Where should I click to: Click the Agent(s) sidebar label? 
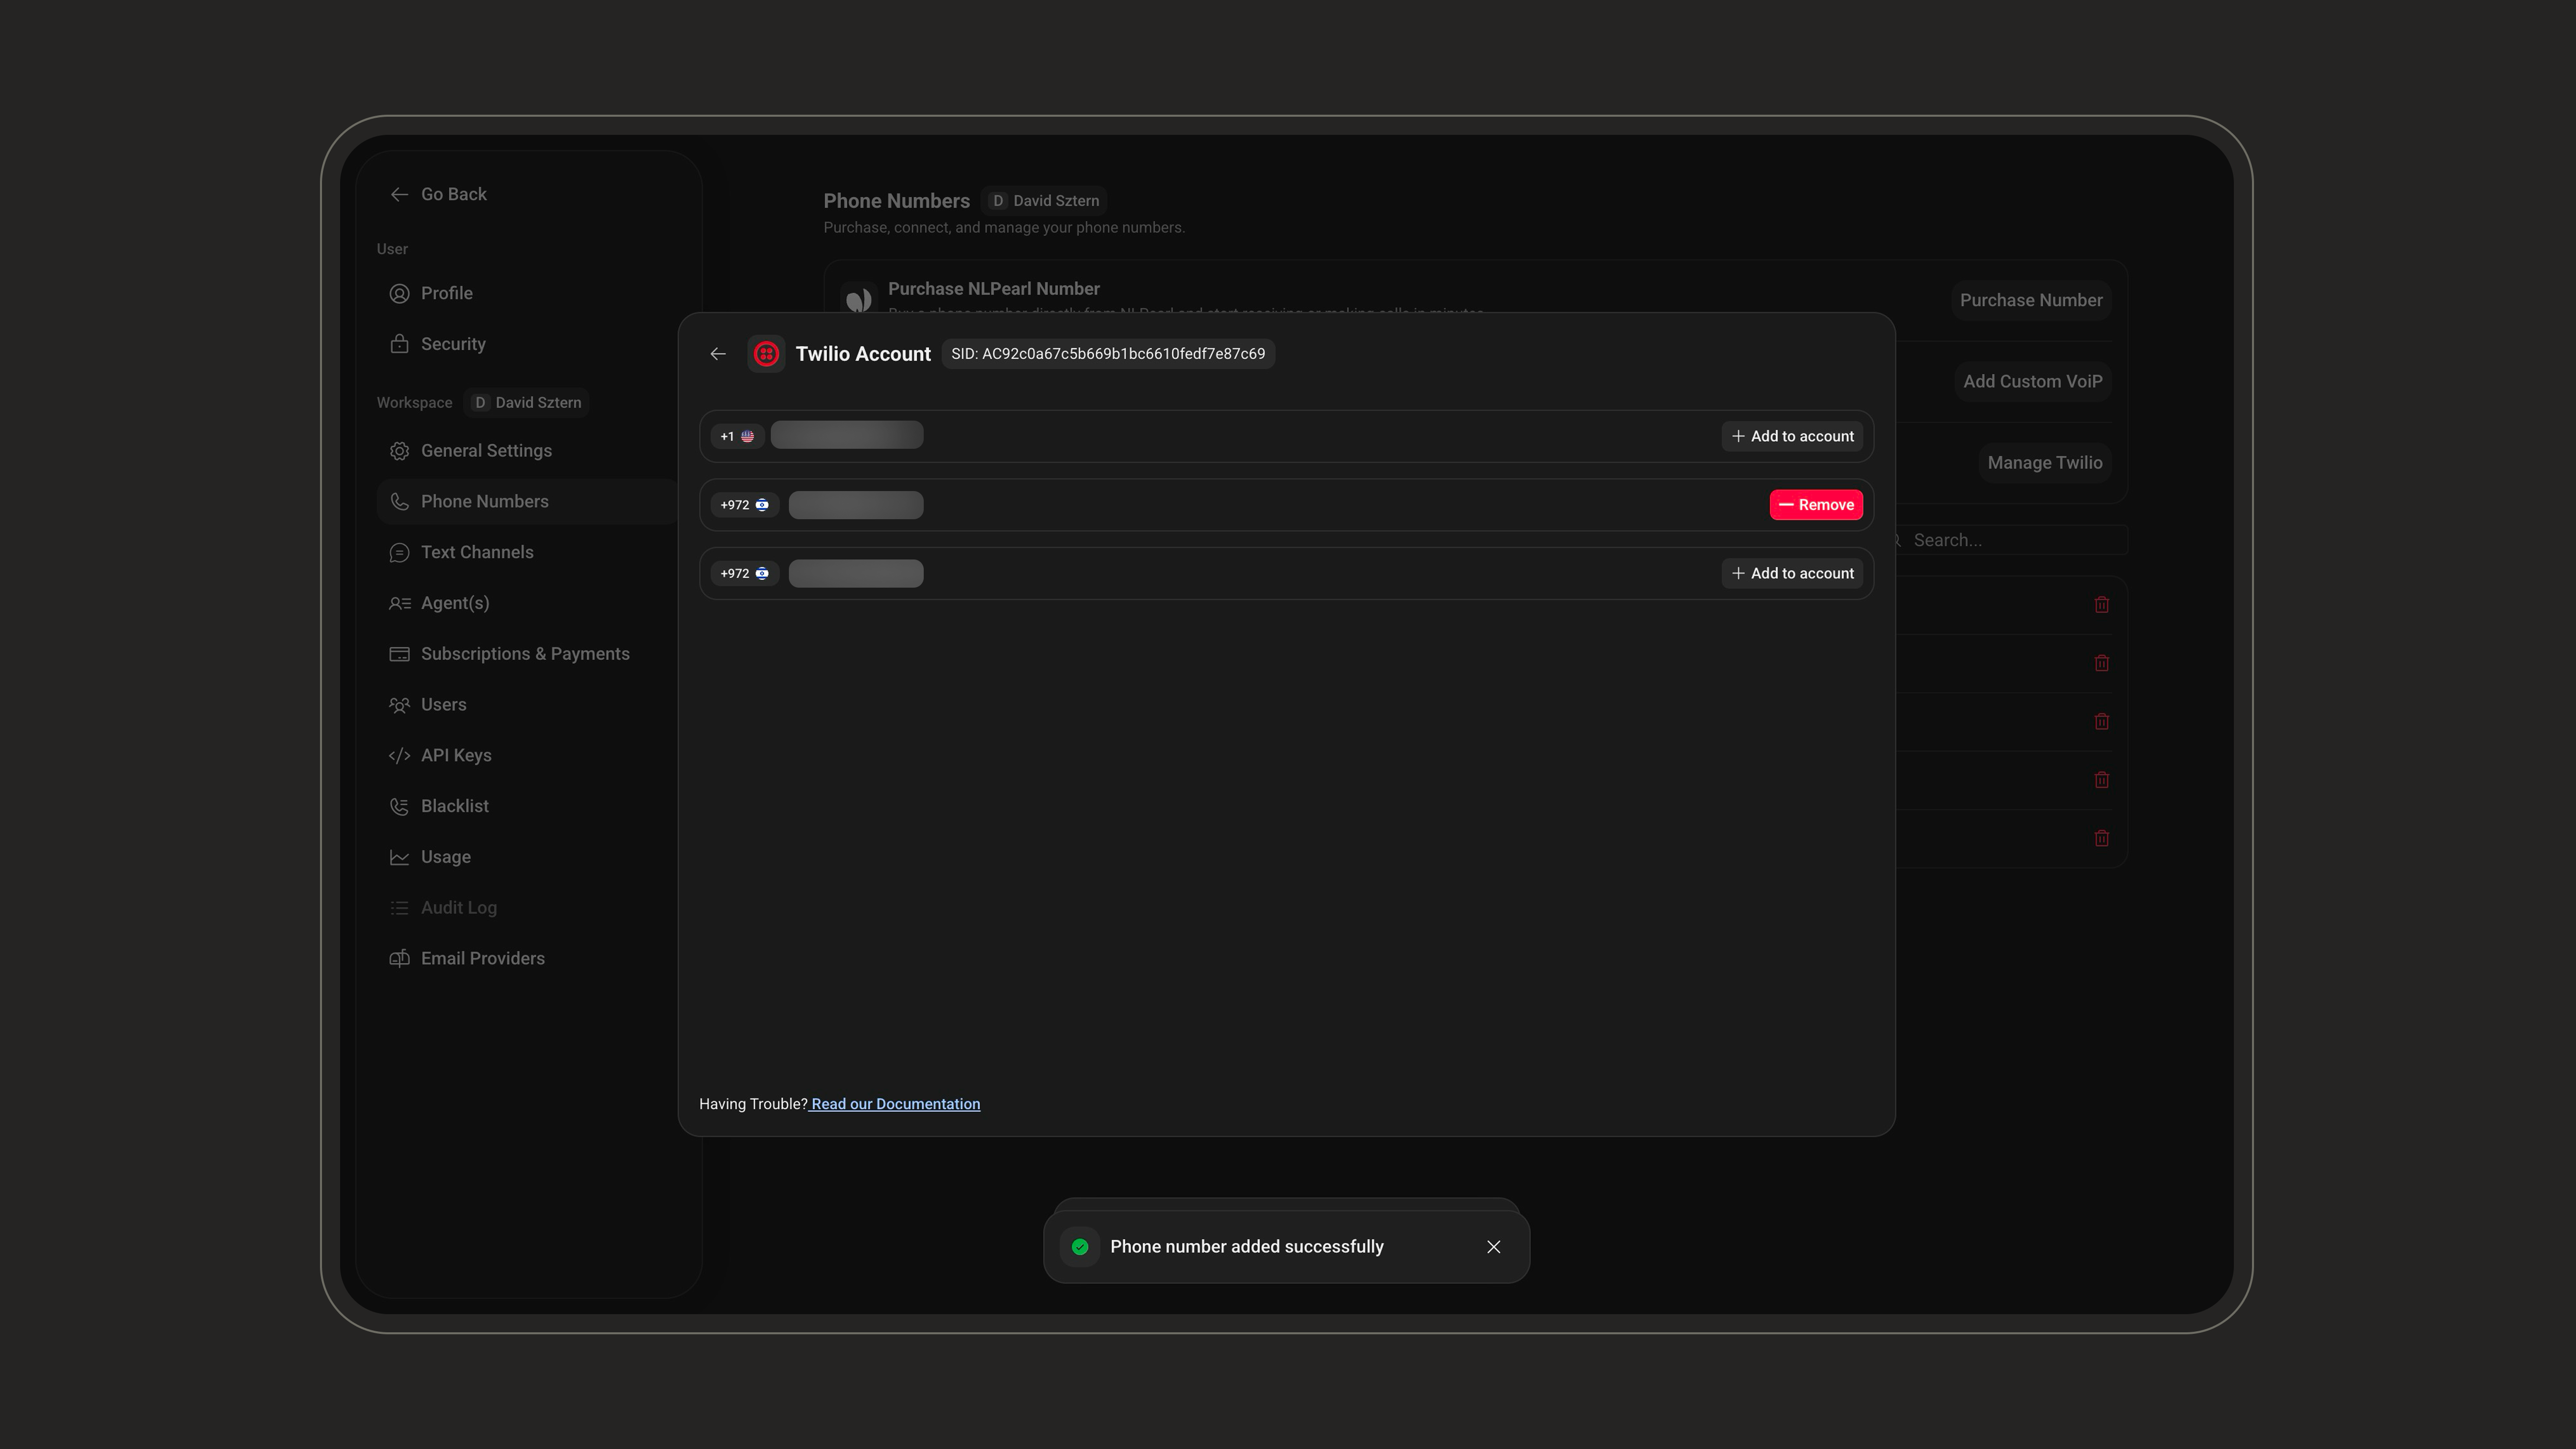(x=455, y=603)
